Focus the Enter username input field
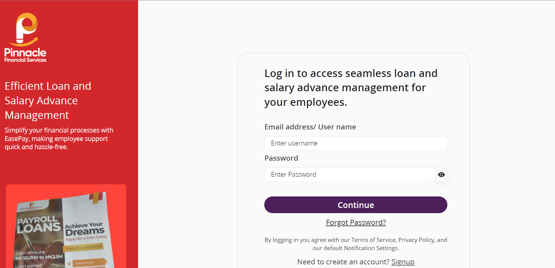This screenshot has height=268, width=555. point(356,143)
